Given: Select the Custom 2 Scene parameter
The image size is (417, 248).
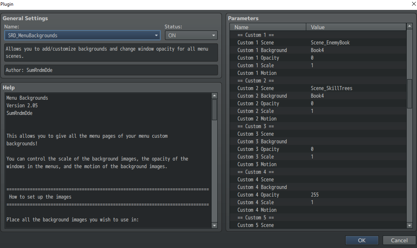Looking at the screenshot, I should pyautogui.click(x=318, y=88).
